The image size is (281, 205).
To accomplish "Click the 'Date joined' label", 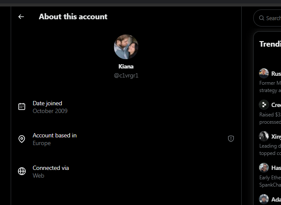I will [x=47, y=103].
